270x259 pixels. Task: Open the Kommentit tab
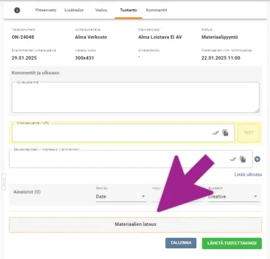coord(156,10)
